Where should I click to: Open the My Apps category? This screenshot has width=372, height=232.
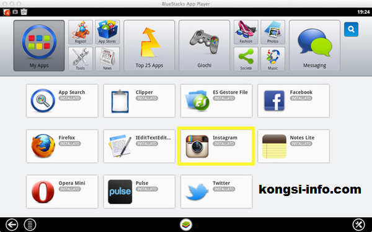coord(39,45)
